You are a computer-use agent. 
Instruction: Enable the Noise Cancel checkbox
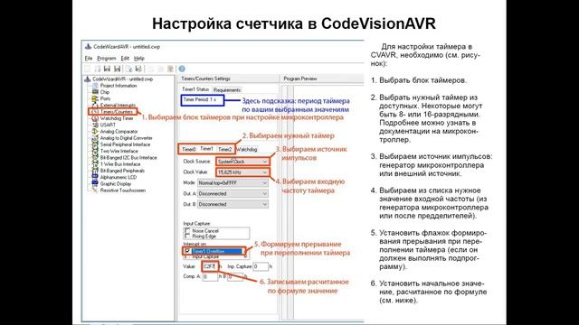pos(187,231)
